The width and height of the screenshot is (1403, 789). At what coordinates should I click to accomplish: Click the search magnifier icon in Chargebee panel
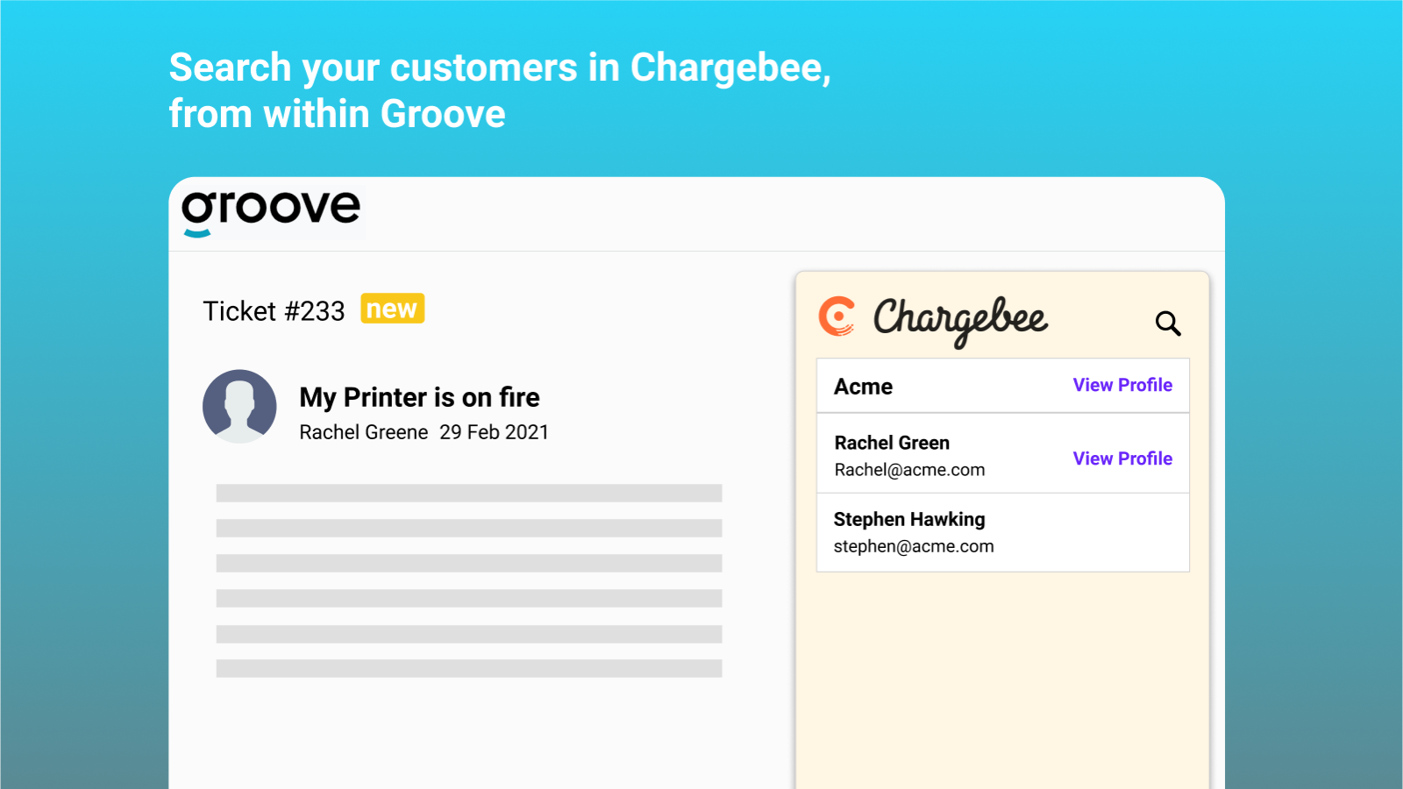[x=1167, y=323]
